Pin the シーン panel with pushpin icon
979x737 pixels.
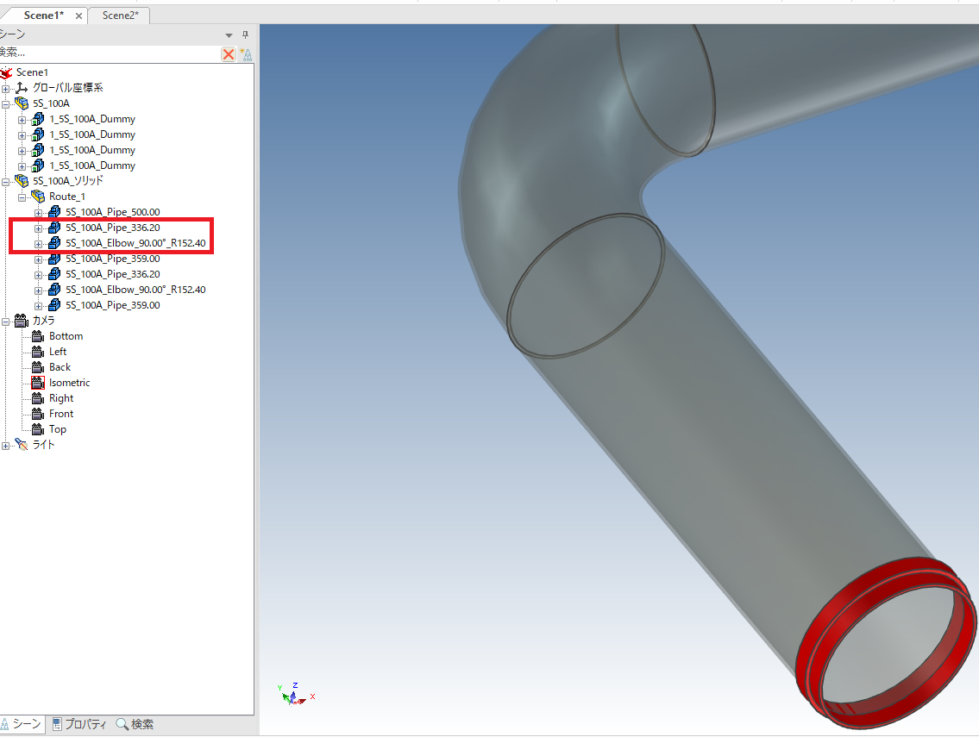pyautogui.click(x=245, y=34)
